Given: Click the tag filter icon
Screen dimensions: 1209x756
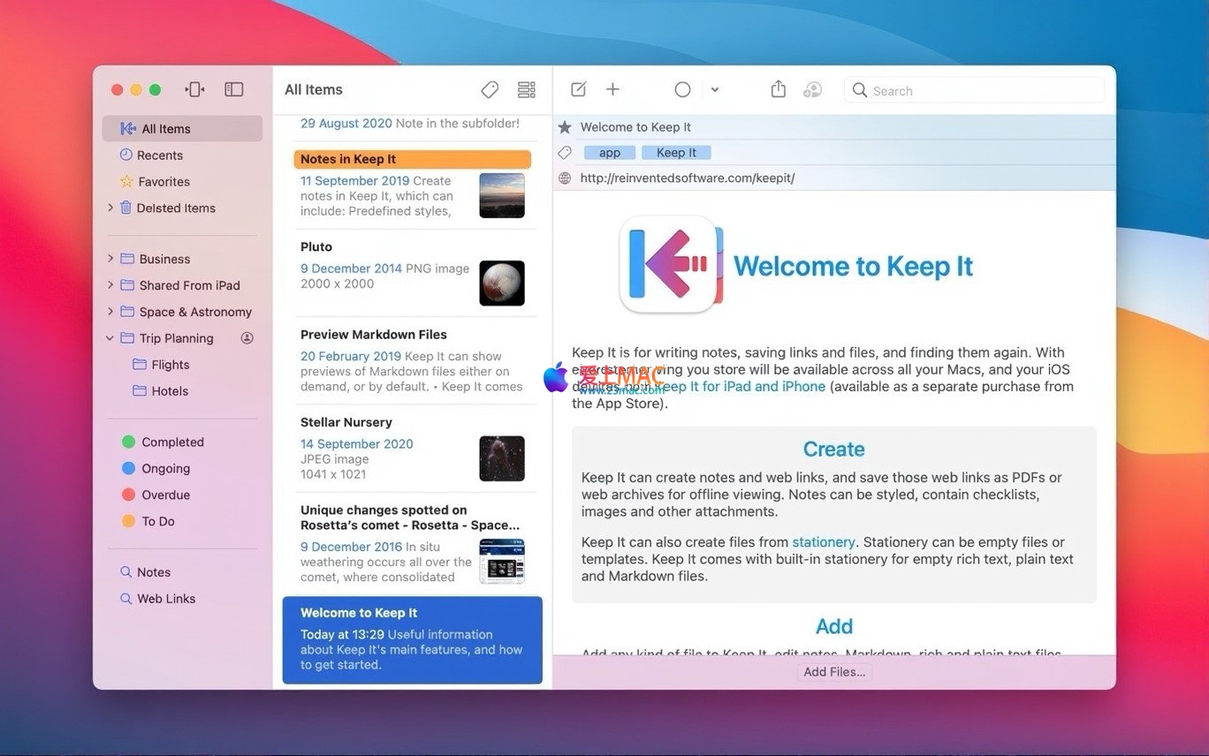Looking at the screenshot, I should 490,89.
